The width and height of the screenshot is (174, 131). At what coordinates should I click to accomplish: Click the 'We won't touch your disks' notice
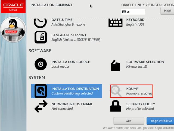pyautogui.click(x=138, y=128)
